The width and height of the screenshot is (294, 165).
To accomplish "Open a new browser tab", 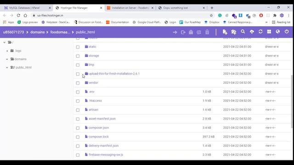I will pyautogui.click(x=212, y=8).
